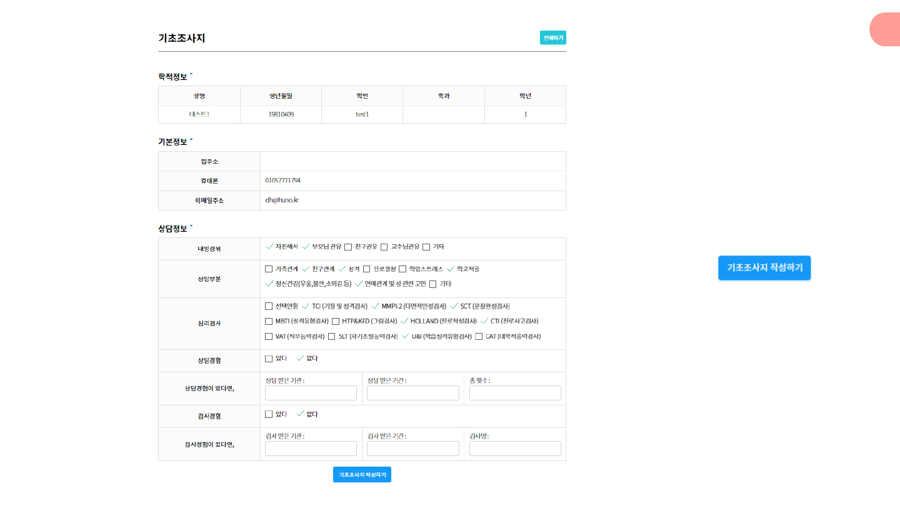Click the phone number 01057721794
This screenshot has height=506, width=900.
coord(283,181)
